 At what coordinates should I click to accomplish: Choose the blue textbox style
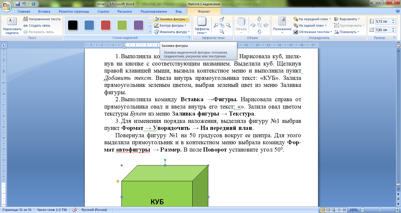(89, 25)
